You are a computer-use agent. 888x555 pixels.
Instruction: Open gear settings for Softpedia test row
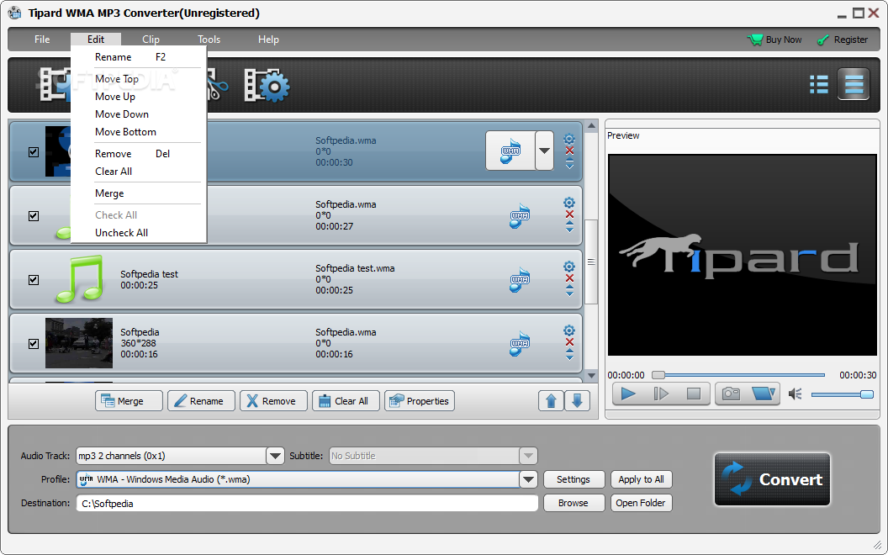[x=569, y=267]
